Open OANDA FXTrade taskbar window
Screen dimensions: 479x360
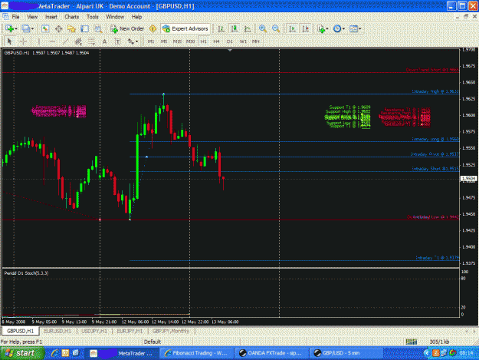(271, 353)
